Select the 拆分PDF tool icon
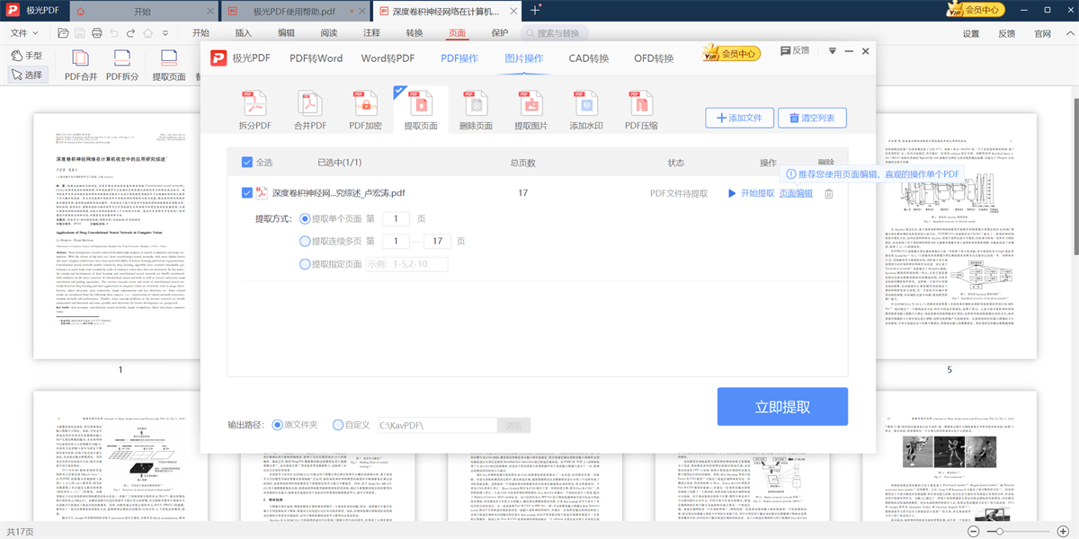This screenshot has width=1079, height=539. point(254,108)
